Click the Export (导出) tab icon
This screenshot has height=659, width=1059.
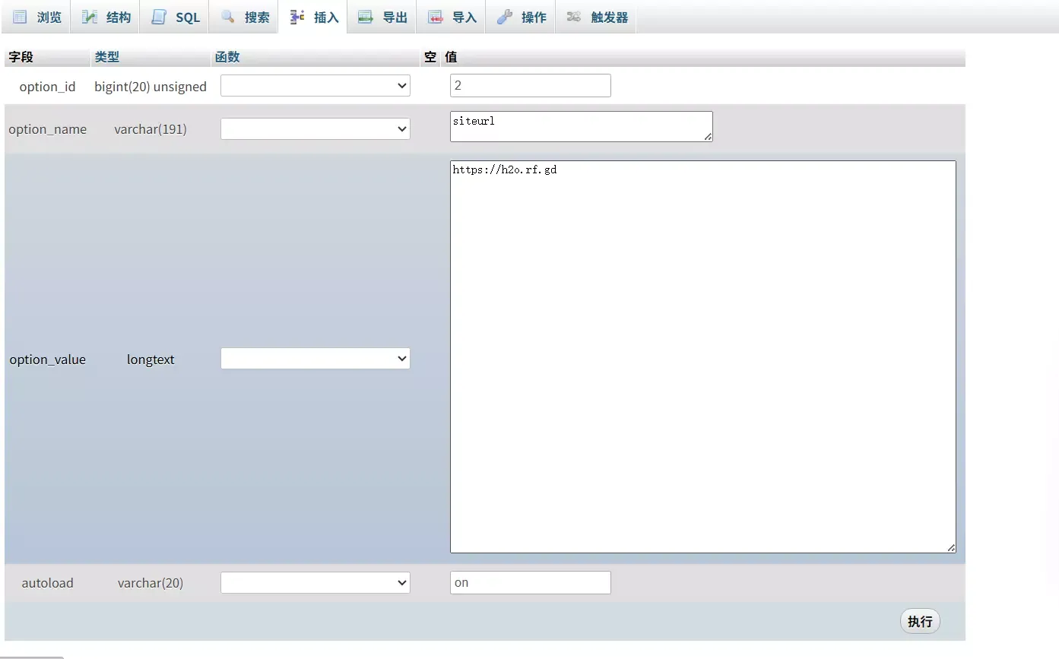tap(366, 17)
